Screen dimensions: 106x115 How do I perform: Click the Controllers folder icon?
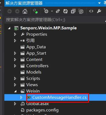pyautogui.click(x=22, y=66)
